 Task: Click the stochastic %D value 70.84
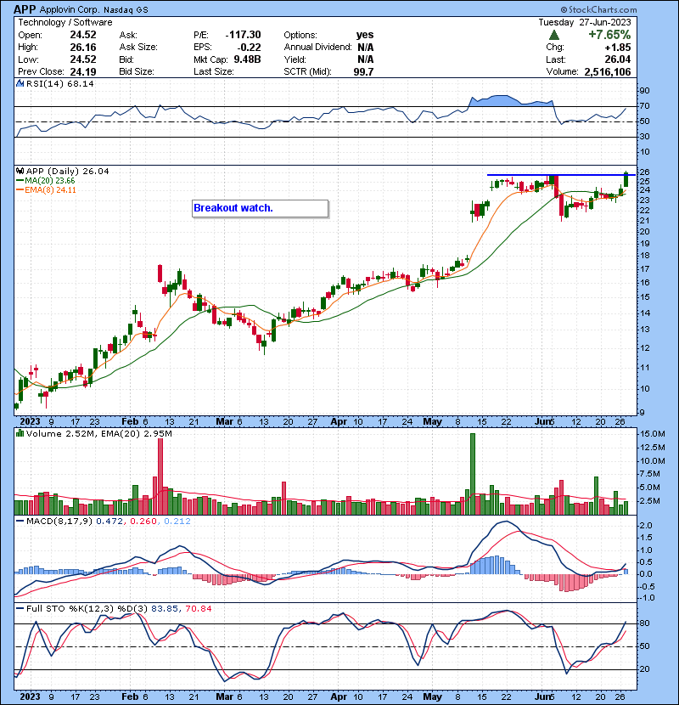pyautogui.click(x=198, y=608)
